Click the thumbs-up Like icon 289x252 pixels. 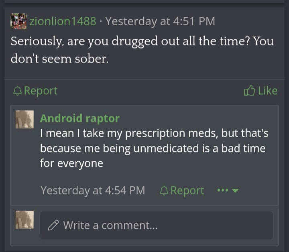coord(249,90)
